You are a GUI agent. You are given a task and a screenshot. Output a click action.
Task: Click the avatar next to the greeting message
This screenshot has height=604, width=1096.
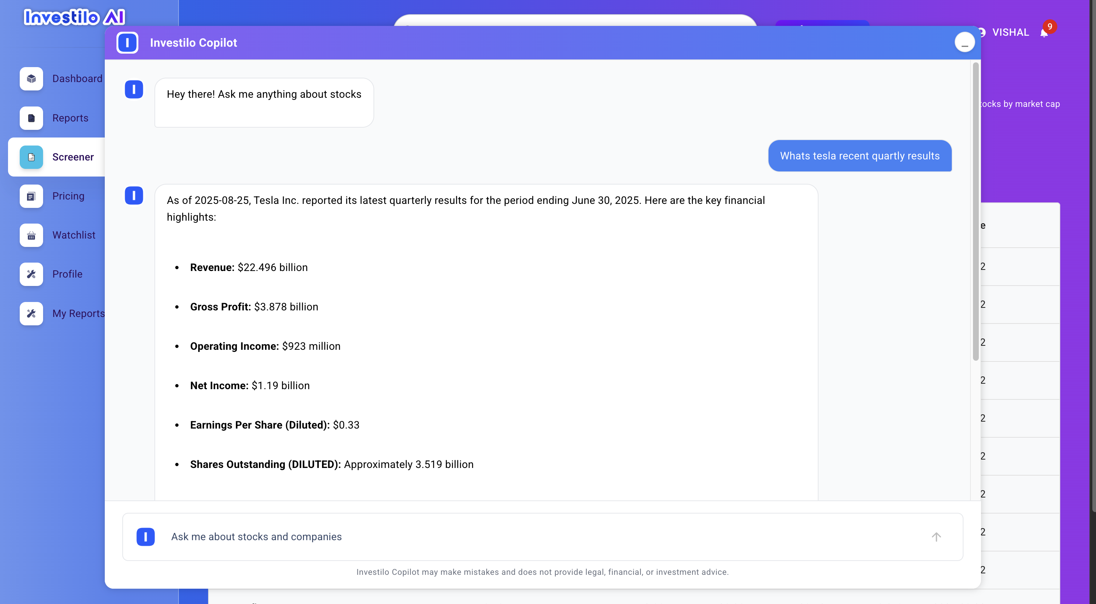pyautogui.click(x=134, y=89)
